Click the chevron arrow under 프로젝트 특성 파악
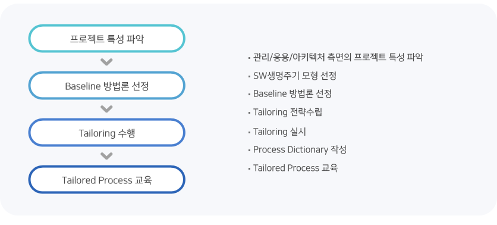 click(106, 62)
